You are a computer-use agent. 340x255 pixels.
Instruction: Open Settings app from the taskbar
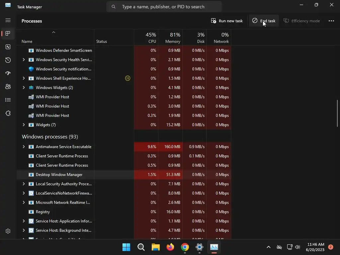tap(199, 247)
